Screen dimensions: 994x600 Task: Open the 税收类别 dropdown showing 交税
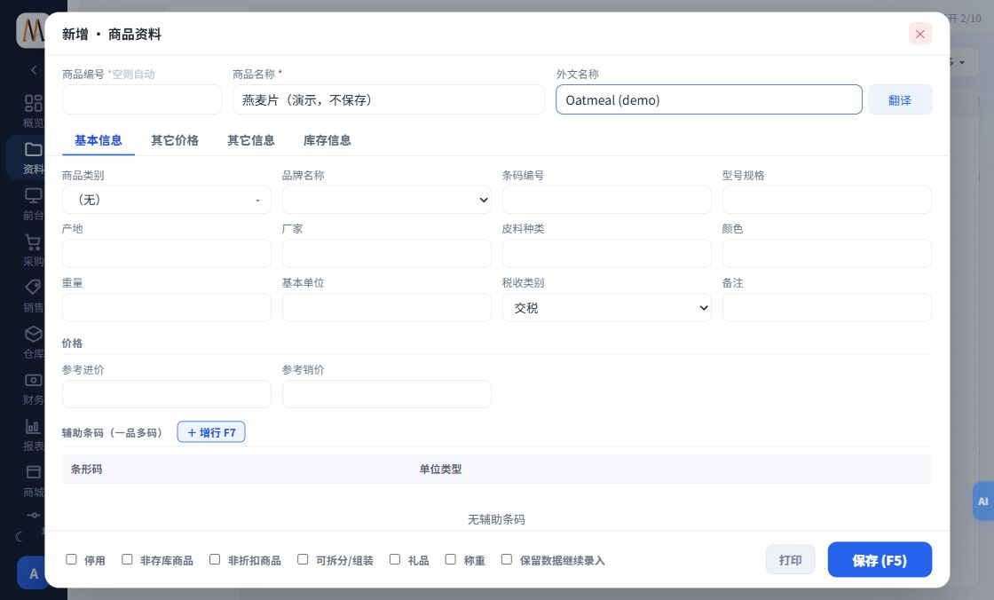607,308
